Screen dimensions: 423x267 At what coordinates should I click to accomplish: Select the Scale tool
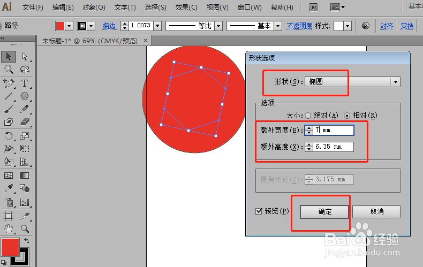point(25,135)
